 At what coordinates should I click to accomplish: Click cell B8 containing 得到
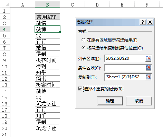click(47, 54)
